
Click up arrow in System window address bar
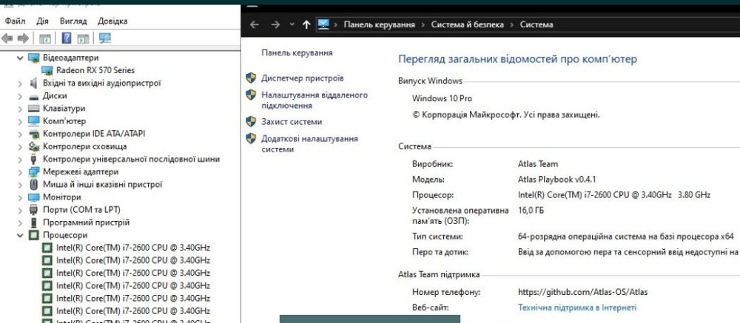point(306,24)
